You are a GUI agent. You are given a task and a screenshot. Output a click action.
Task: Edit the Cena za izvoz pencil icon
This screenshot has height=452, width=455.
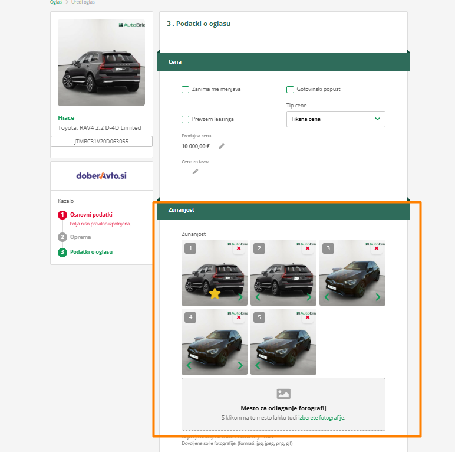tap(195, 172)
